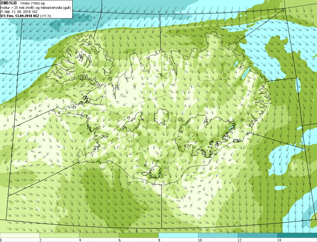Click the darkest teal swatch above 14 m/s
The image size is (317, 242).
point(297,235)
